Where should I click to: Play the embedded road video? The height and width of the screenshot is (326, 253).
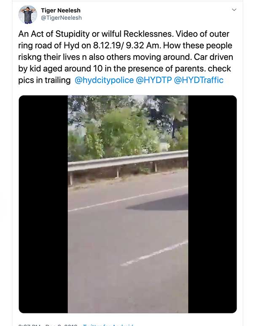click(x=128, y=204)
